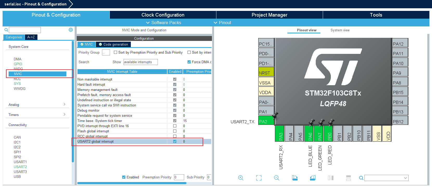Open the Code generation tab
Viewport: 432px width, 188px height.
(x=113, y=44)
